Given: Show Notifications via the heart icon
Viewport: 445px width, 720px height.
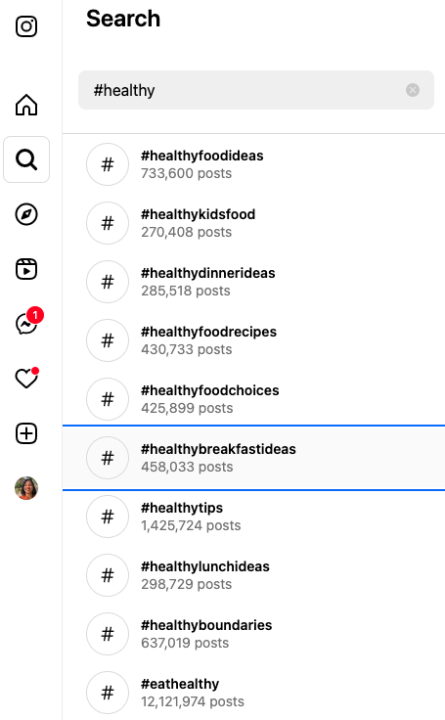Looking at the screenshot, I should (x=26, y=379).
